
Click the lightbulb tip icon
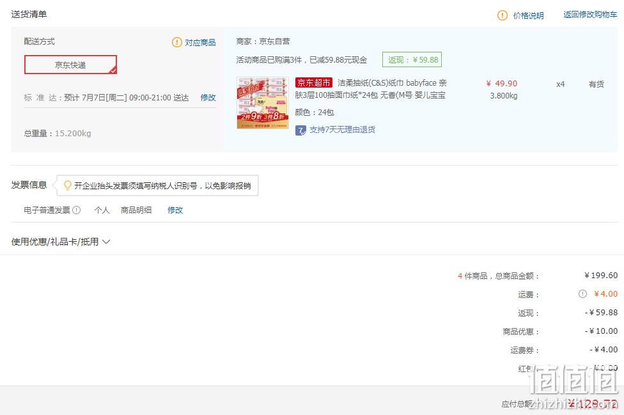[68, 185]
